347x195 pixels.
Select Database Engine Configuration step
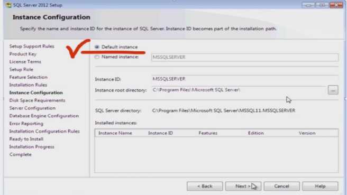point(44,116)
